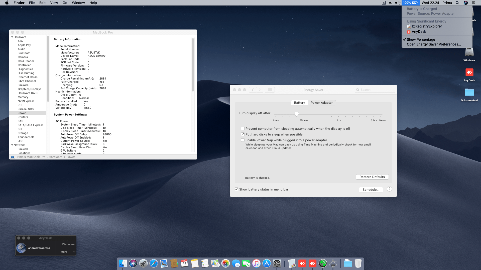Disable Show battery status in menu bar
Screen dimensions: 481x270
click(x=236, y=189)
